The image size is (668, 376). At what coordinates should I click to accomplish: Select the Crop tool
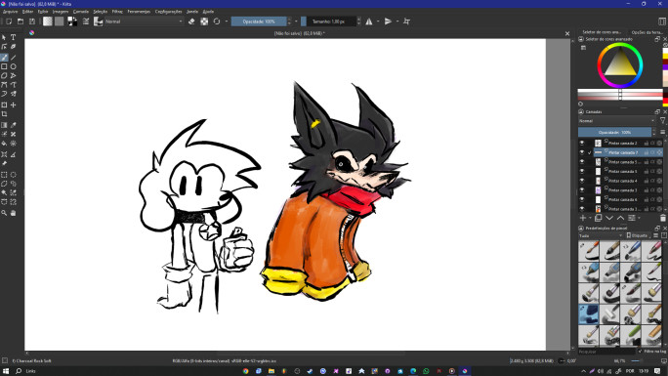click(4, 114)
